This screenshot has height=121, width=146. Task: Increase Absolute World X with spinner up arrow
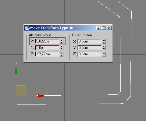(x=61, y=40)
